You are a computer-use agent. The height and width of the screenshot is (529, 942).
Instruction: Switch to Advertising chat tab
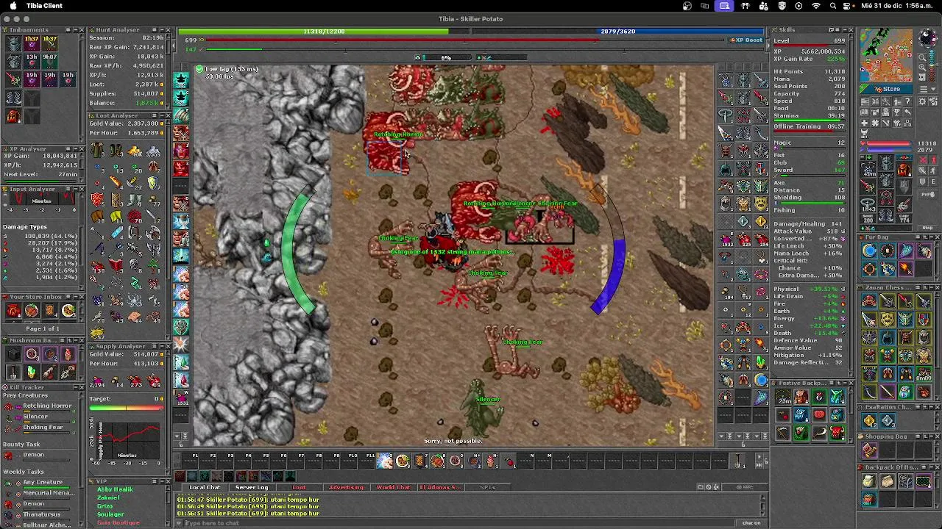[346, 487]
